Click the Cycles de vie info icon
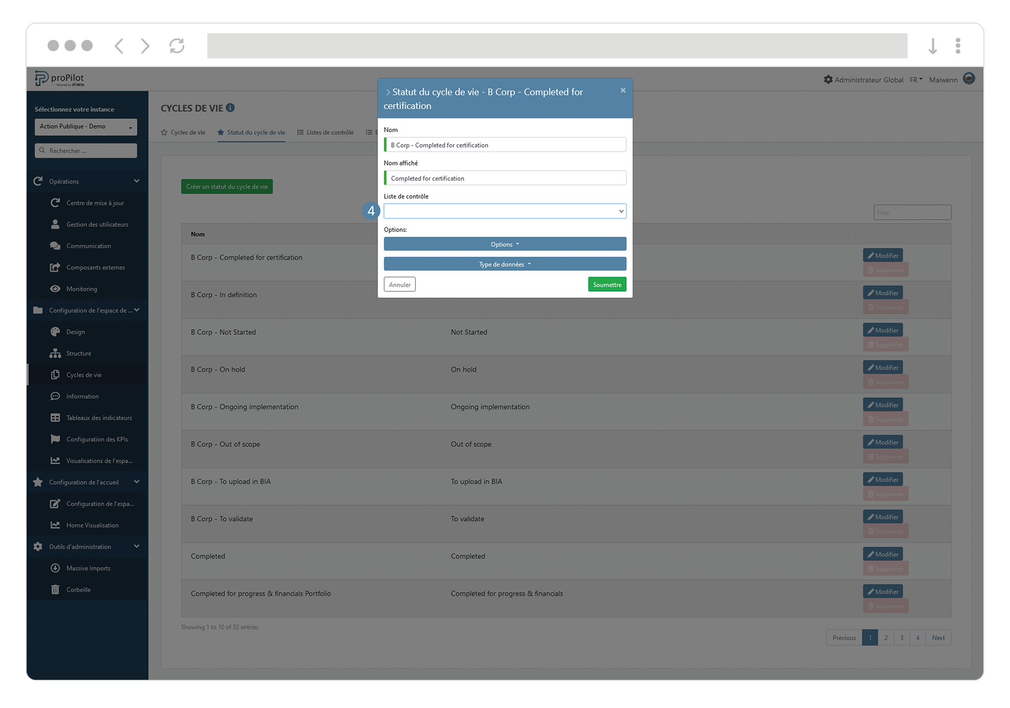The width and height of the screenshot is (1010, 708). (230, 107)
